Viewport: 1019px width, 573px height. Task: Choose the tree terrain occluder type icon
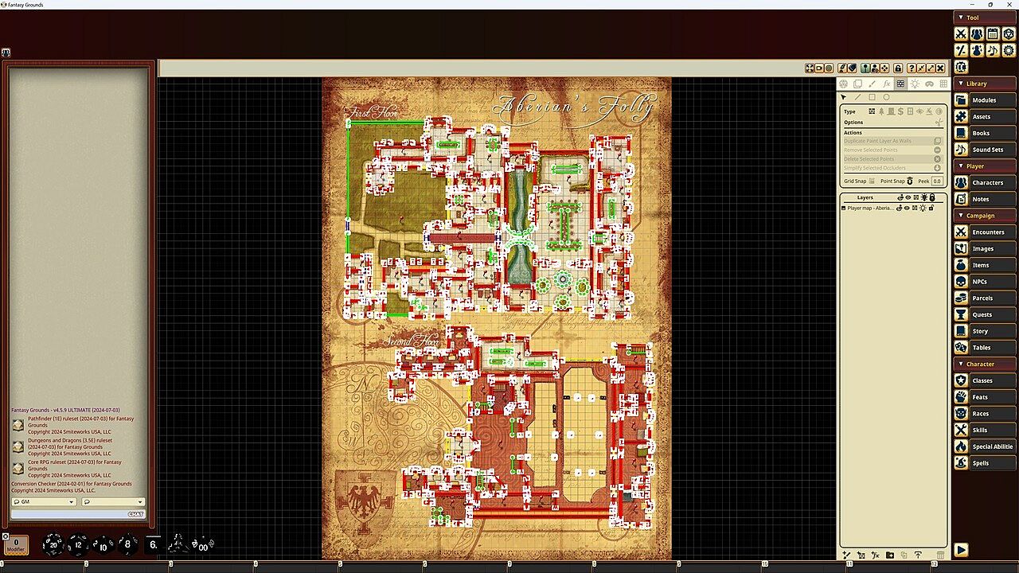click(x=881, y=111)
